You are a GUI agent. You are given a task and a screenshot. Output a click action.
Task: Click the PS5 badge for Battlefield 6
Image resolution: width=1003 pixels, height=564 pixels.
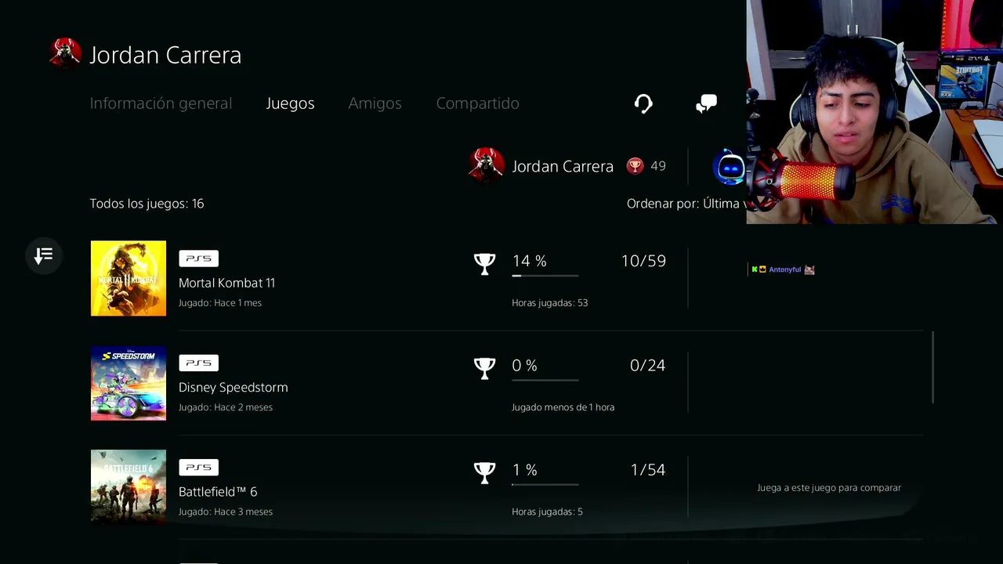coord(198,468)
